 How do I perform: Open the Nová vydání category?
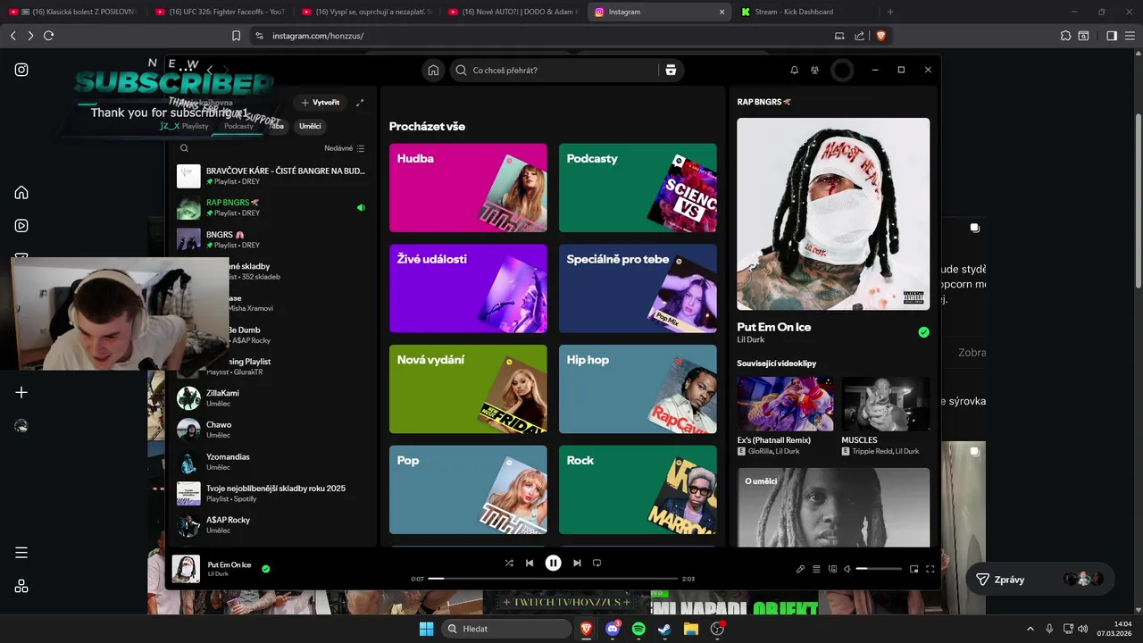pos(468,389)
